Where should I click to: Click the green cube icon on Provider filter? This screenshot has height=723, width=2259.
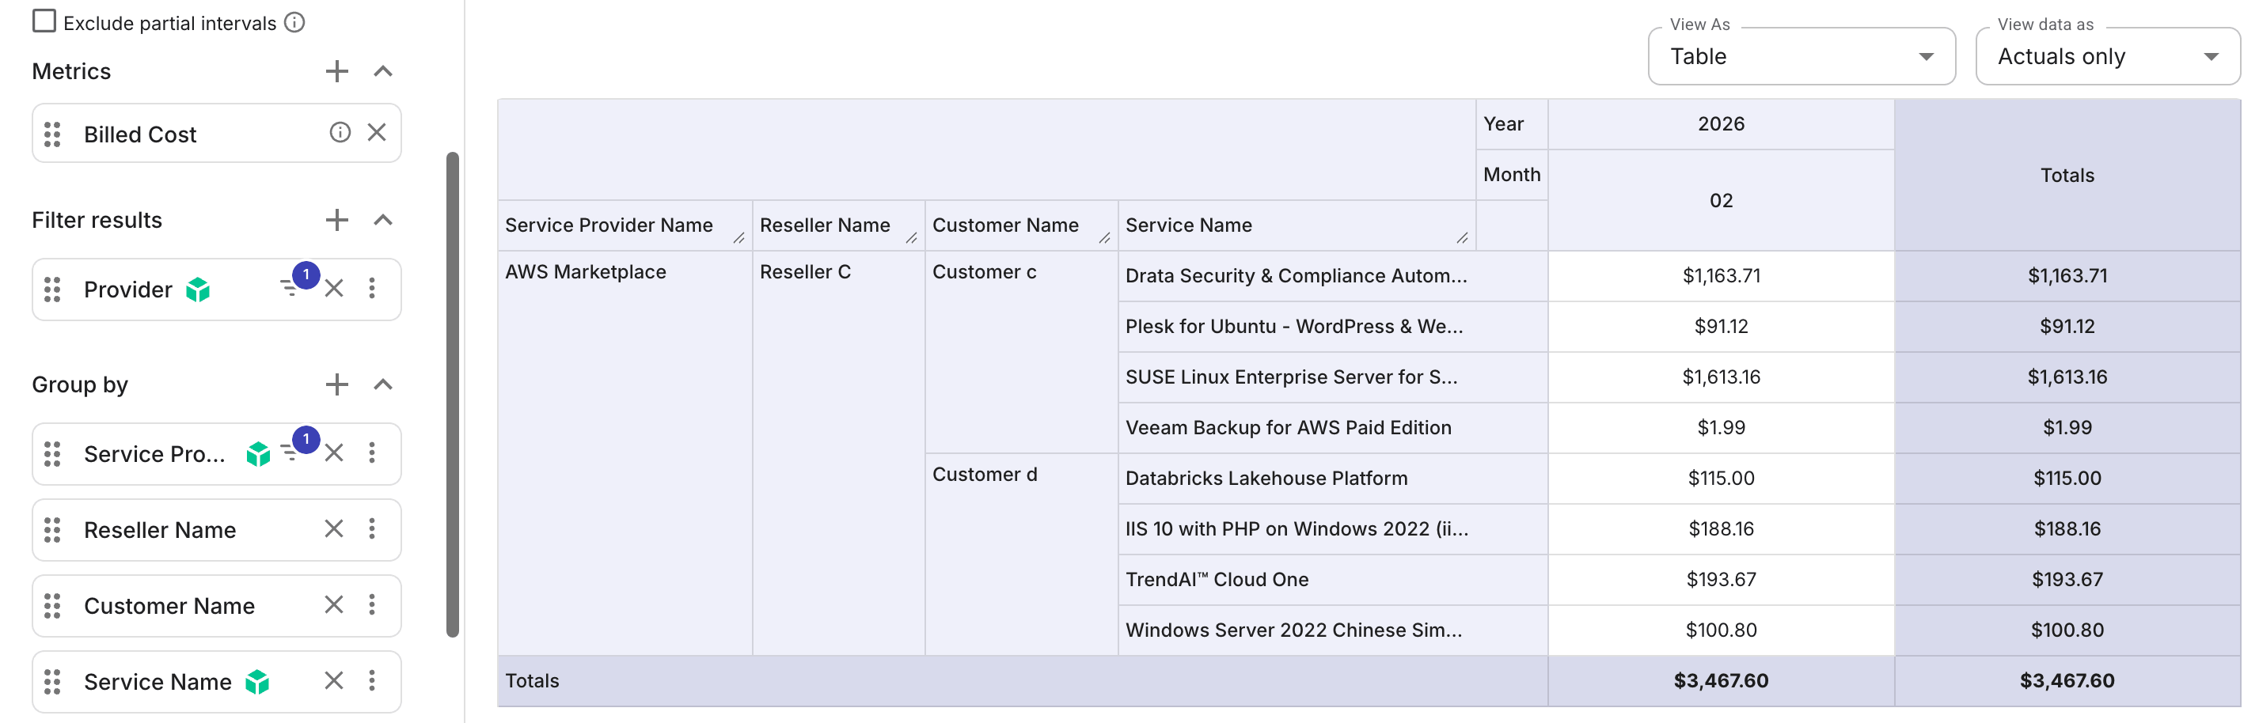199,290
